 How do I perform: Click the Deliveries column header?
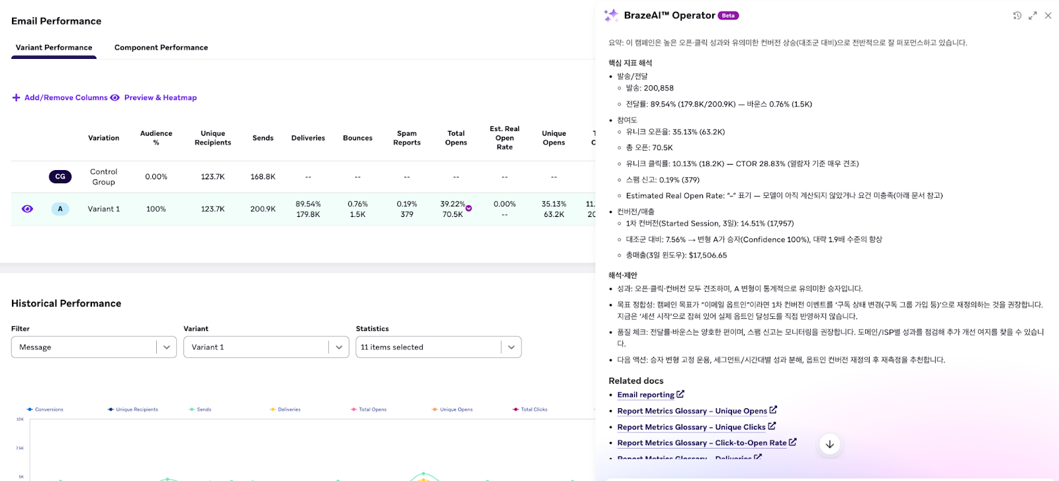click(x=308, y=138)
